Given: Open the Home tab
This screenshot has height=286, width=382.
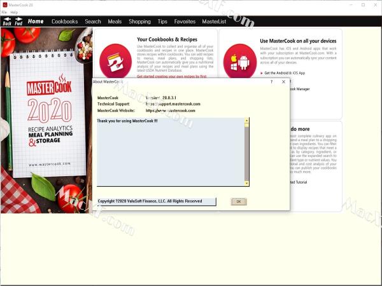Looking at the screenshot, I should (36, 22).
